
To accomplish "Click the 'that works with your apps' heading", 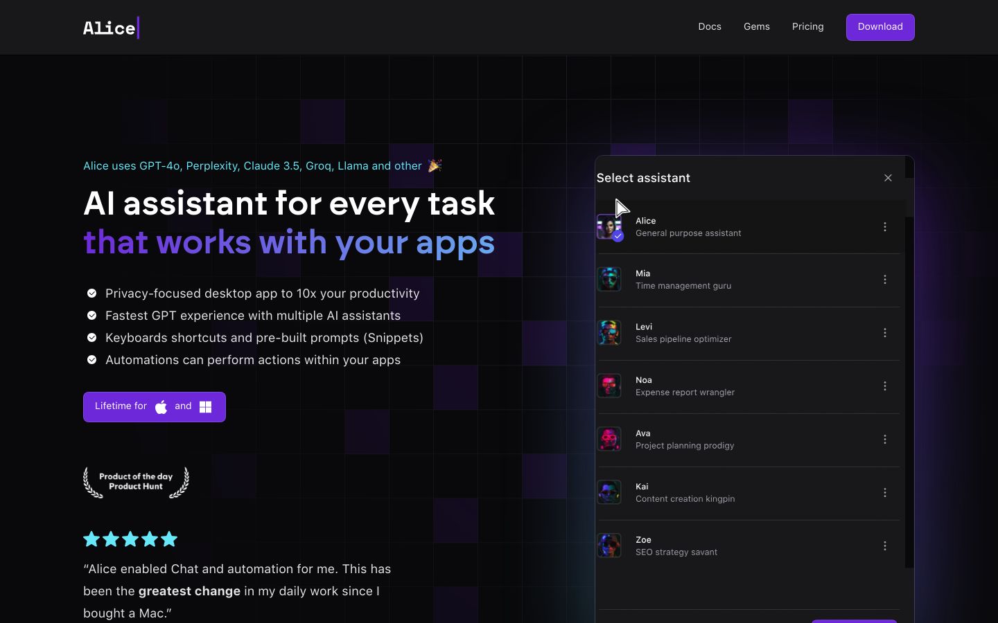I will tap(289, 243).
